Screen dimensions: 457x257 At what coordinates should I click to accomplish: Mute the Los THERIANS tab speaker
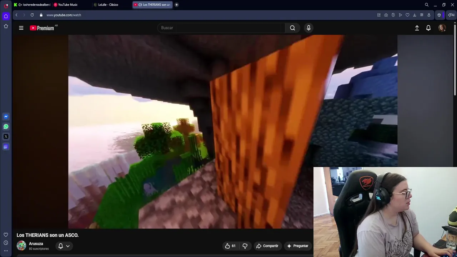140,5
